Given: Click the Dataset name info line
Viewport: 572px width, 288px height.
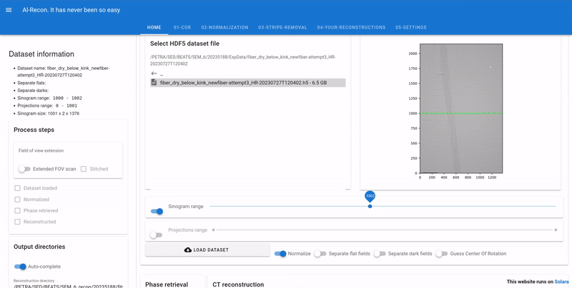Looking at the screenshot, I should [x=63, y=71].
